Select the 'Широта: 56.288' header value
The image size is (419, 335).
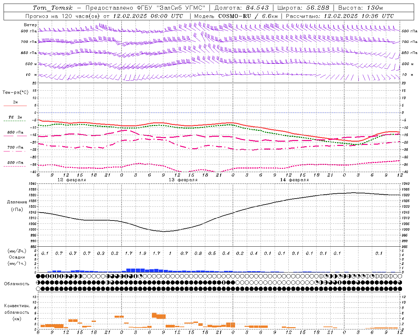tap(303, 8)
